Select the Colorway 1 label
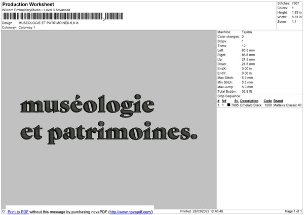Image resolution: width=304 pixels, height=215 pixels. (27, 27)
